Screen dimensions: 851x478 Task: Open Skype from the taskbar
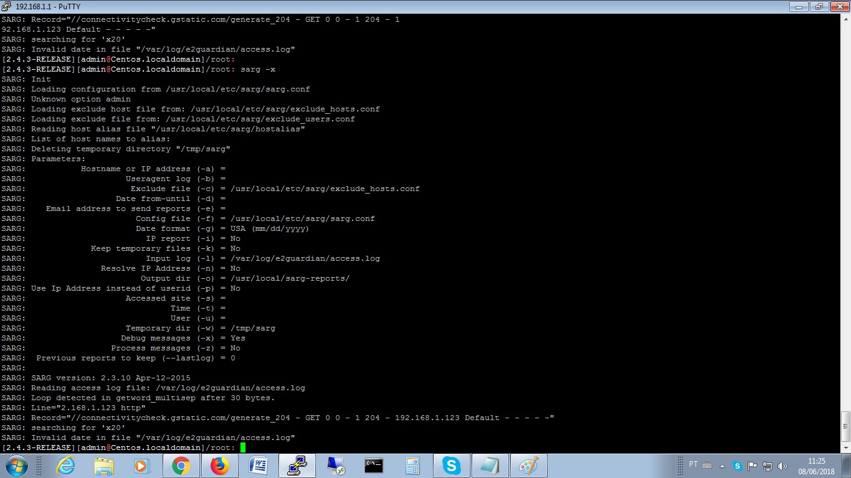coord(451,466)
